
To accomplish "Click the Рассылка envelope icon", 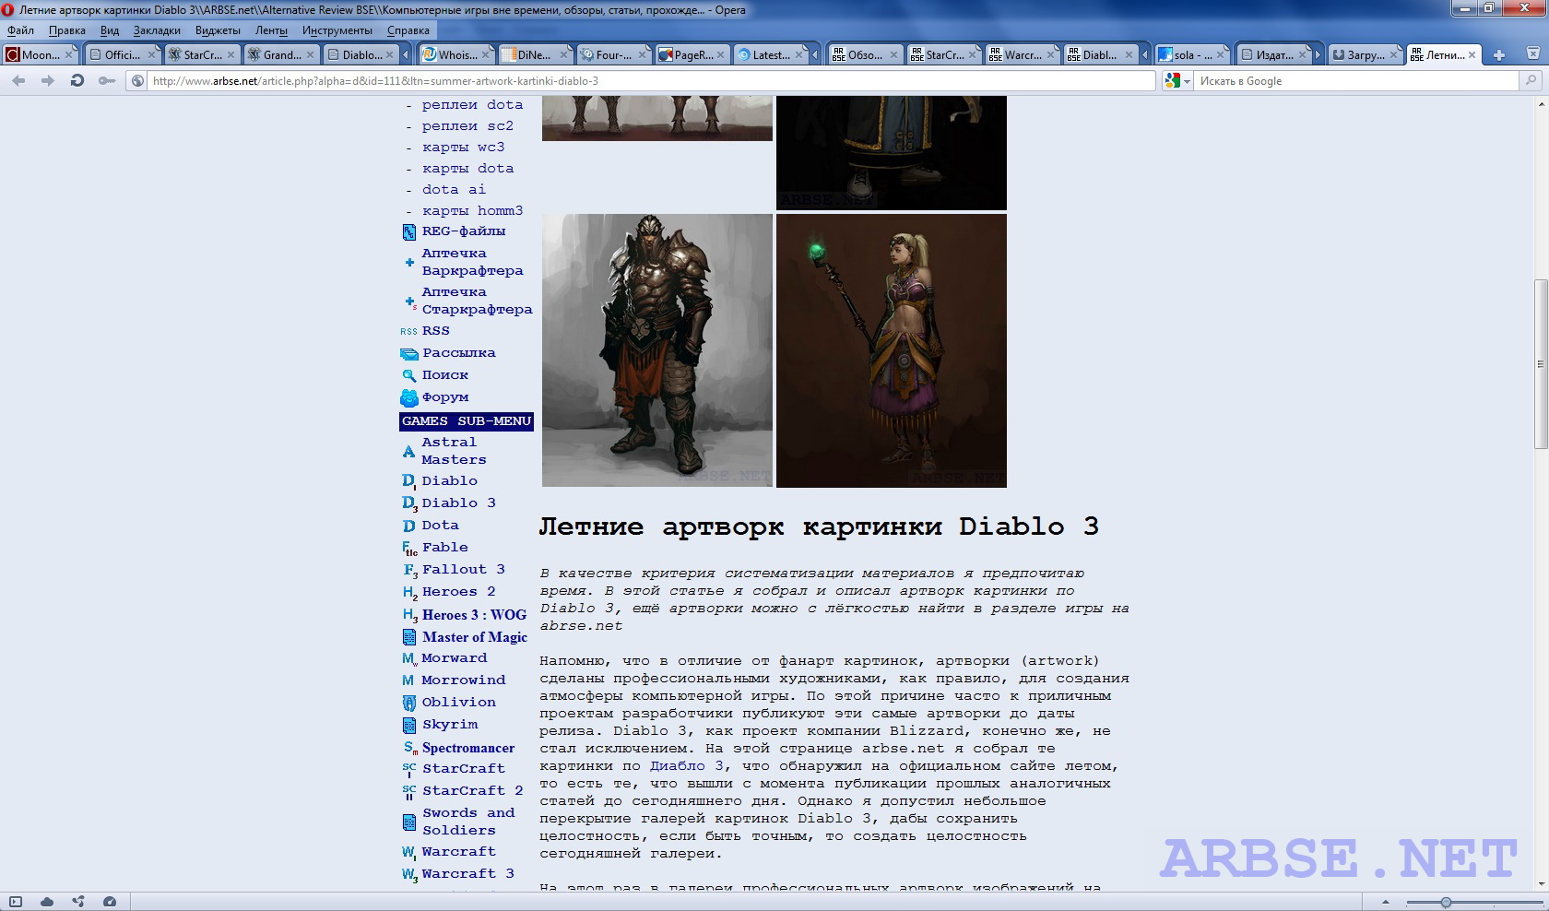I will (x=409, y=354).
